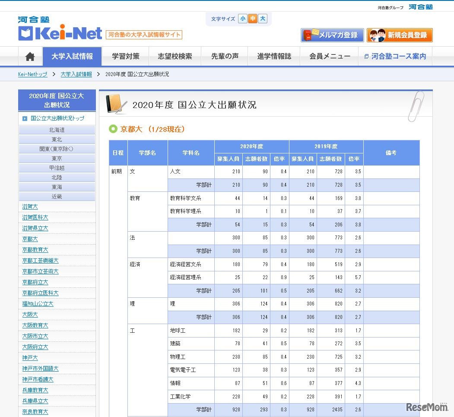Image resolution: width=454 pixels, height=417 pixels.
Task: Open the 志望校検索 menu
Action: [x=175, y=56]
